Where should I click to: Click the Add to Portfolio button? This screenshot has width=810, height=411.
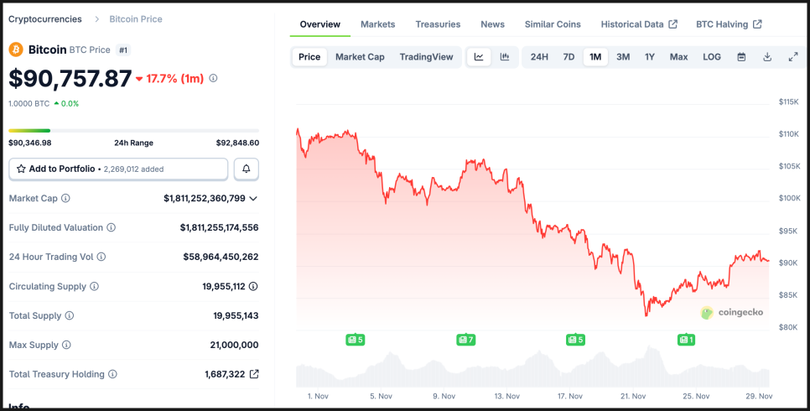118,169
